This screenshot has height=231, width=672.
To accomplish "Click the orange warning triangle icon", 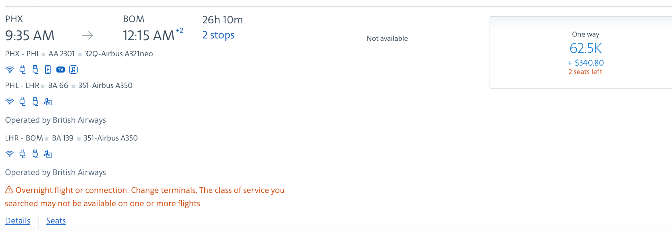I will pos(9,190).
